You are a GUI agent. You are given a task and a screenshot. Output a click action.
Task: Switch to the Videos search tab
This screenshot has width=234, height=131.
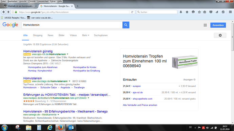coord(73,35)
